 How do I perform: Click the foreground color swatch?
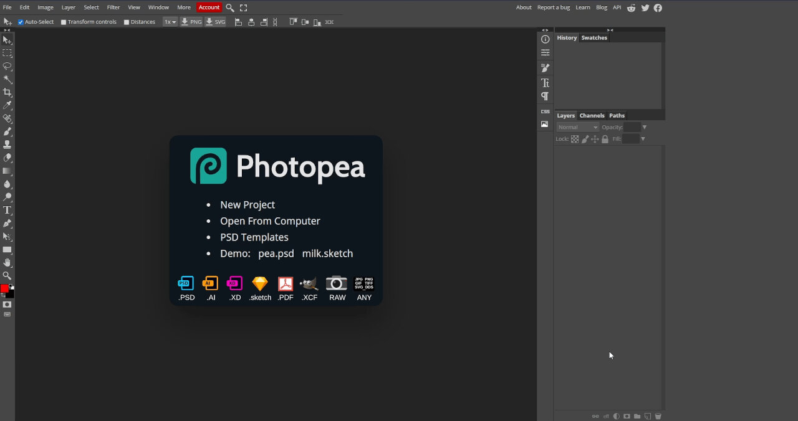5,287
